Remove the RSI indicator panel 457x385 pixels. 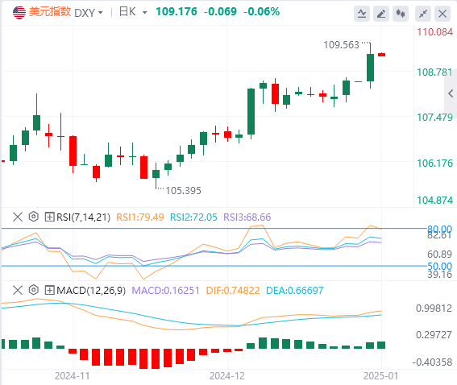tap(18, 217)
